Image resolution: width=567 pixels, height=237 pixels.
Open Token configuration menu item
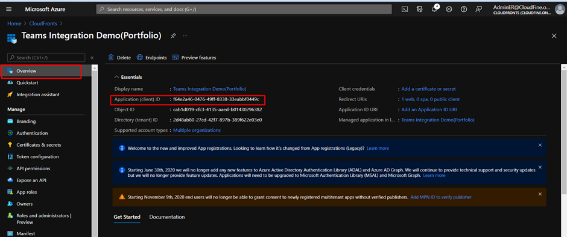coord(37,156)
